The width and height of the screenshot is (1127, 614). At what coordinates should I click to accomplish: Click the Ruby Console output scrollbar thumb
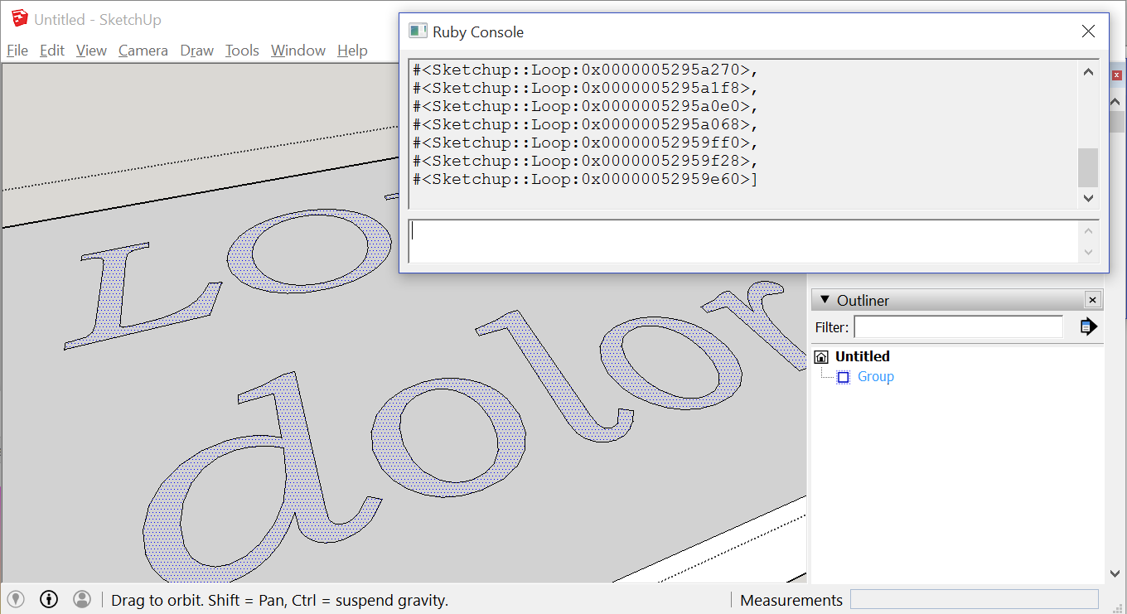(x=1088, y=167)
